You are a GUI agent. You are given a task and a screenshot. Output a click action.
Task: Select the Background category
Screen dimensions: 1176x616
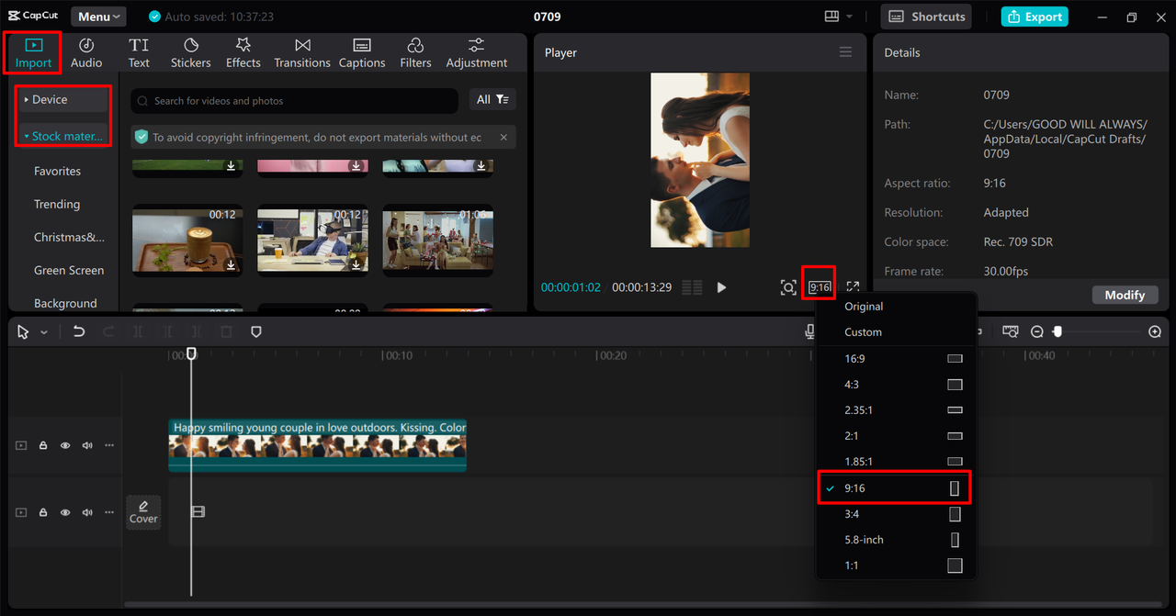point(65,303)
